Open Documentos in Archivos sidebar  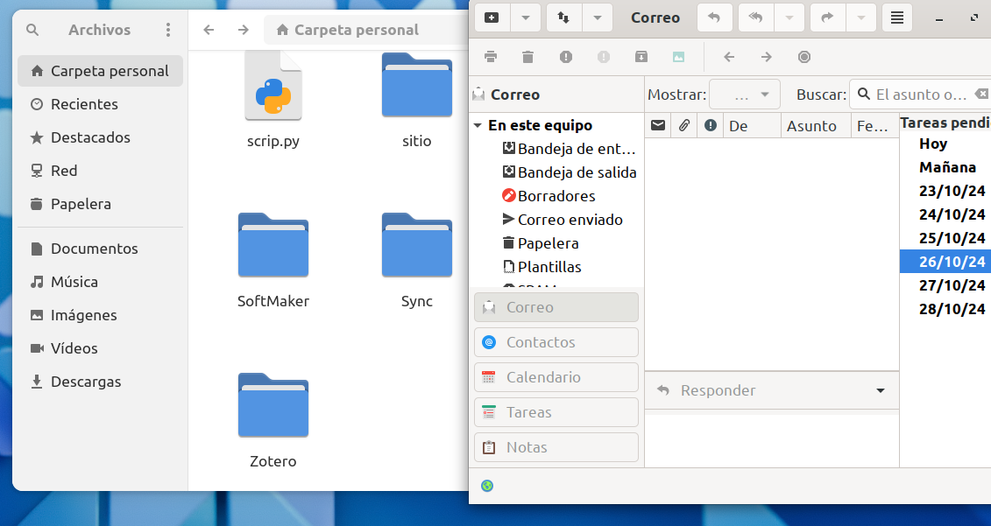[x=101, y=249]
